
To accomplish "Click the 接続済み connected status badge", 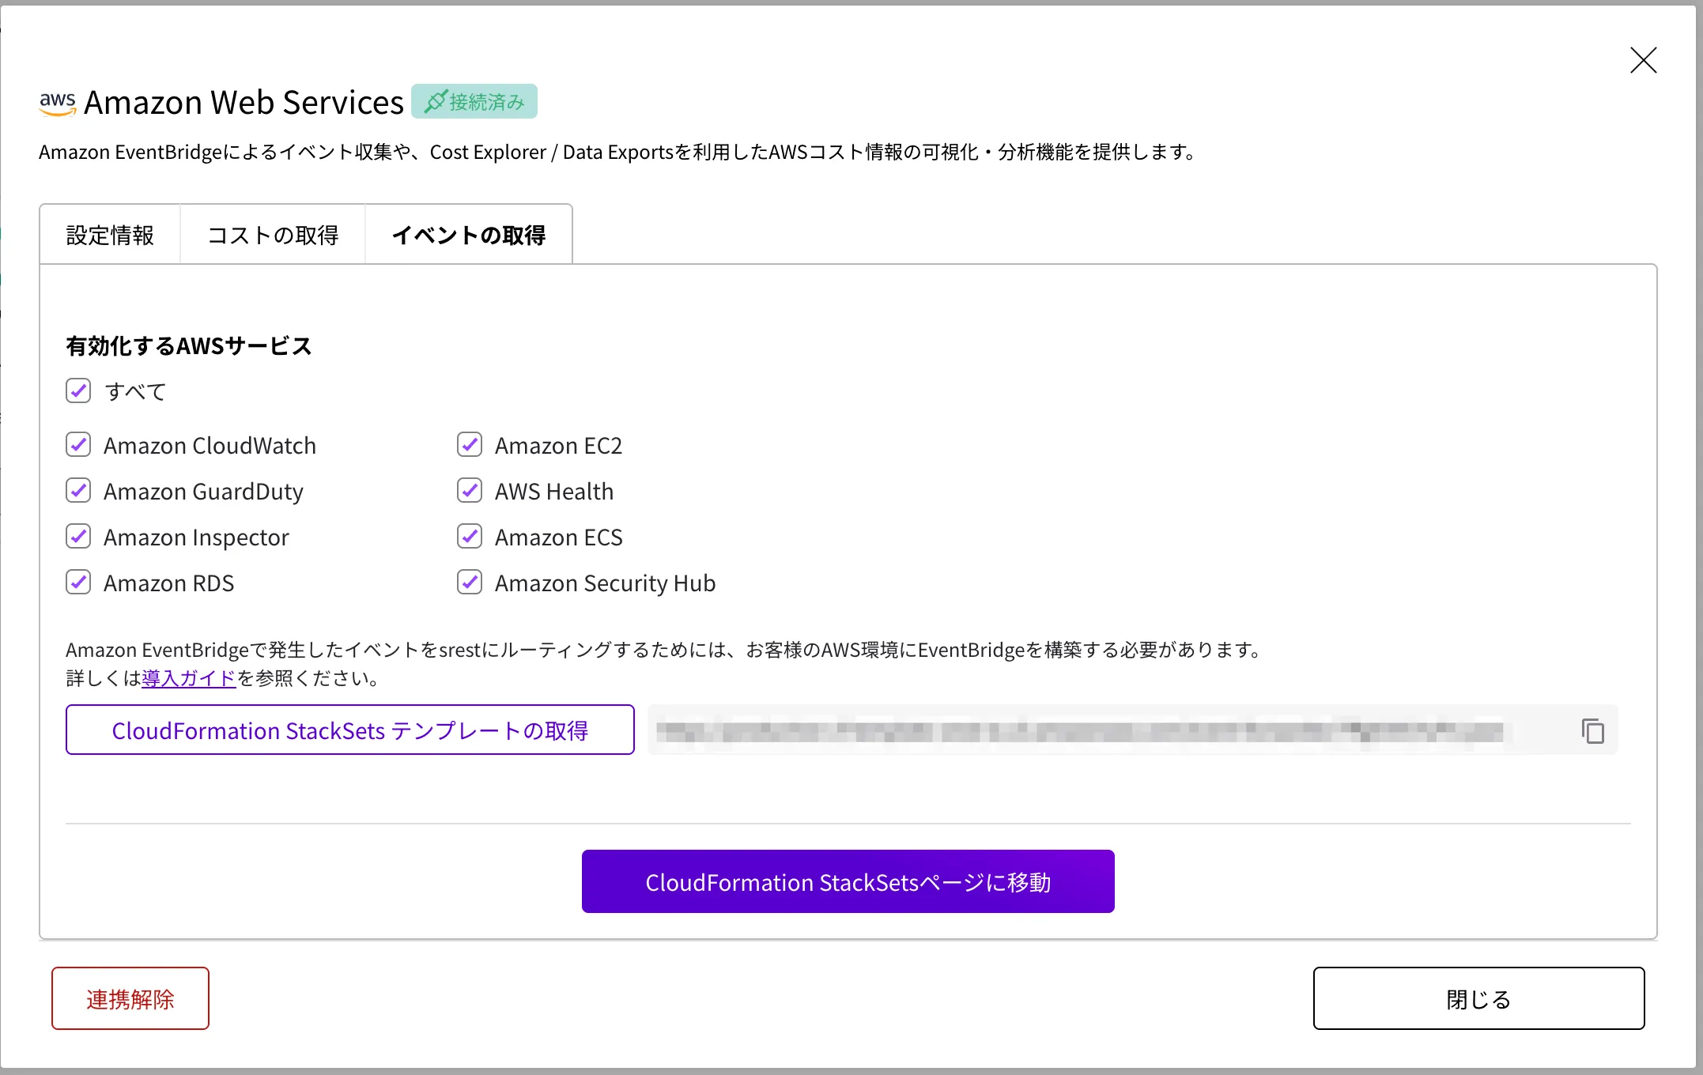I will point(474,102).
